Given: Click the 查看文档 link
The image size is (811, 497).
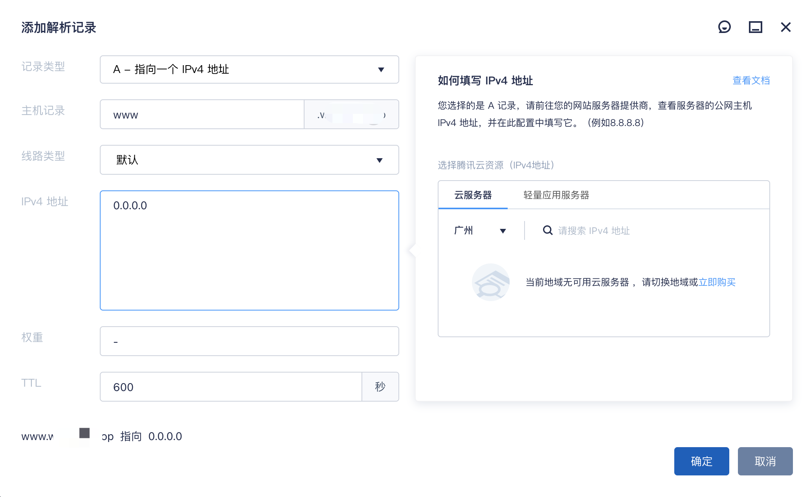Looking at the screenshot, I should click(x=750, y=80).
